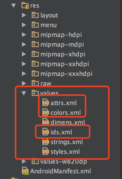Select the res folder name

pyautogui.click(x=35, y=6)
